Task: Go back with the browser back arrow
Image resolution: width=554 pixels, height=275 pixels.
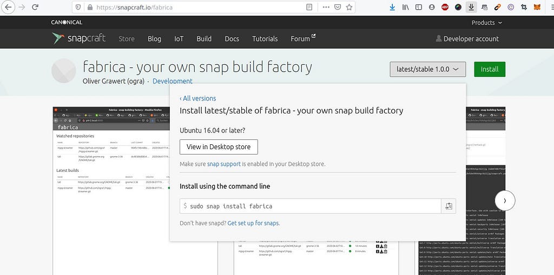Action: pyautogui.click(x=8, y=7)
